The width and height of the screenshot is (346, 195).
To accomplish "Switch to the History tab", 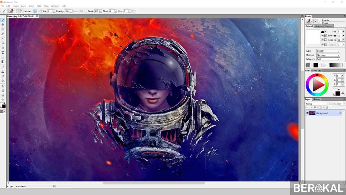I will pyautogui.click(x=316, y=99).
